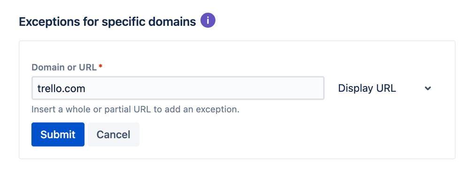Screen dimensions: 469x182
Task: Click the blue Submit button
Action: 58,135
